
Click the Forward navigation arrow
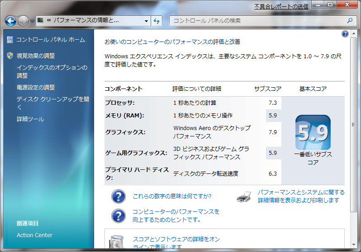23,21
